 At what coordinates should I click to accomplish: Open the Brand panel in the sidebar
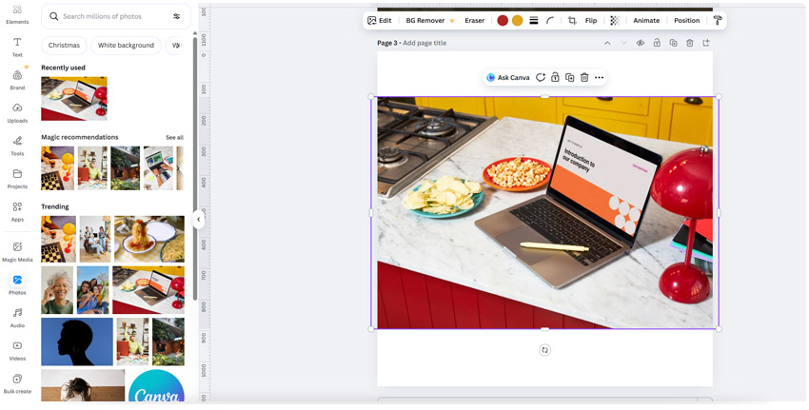pyautogui.click(x=17, y=80)
